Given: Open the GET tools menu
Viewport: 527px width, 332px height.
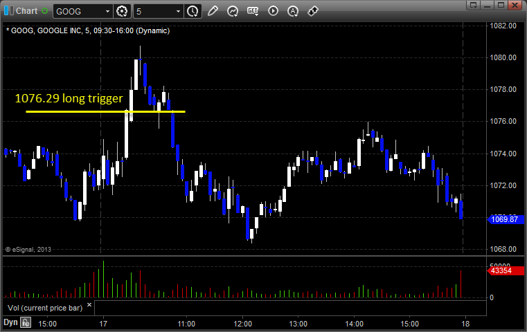Looking at the screenshot, I should click(x=253, y=11).
